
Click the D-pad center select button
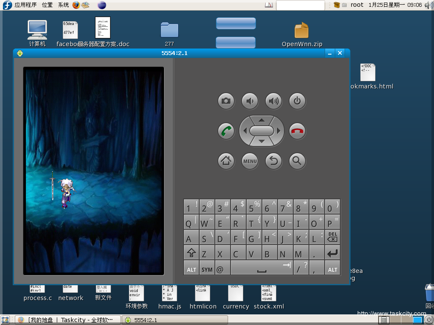point(262,131)
